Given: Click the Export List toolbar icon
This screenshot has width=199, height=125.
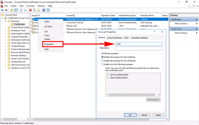Looking at the screenshot, I should 38,10.
